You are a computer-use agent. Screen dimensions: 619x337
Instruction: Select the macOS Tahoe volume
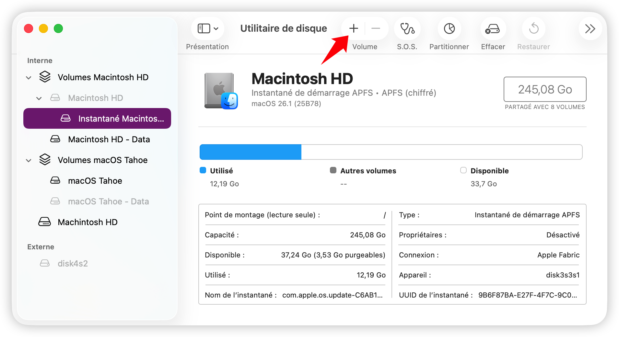[97, 181]
